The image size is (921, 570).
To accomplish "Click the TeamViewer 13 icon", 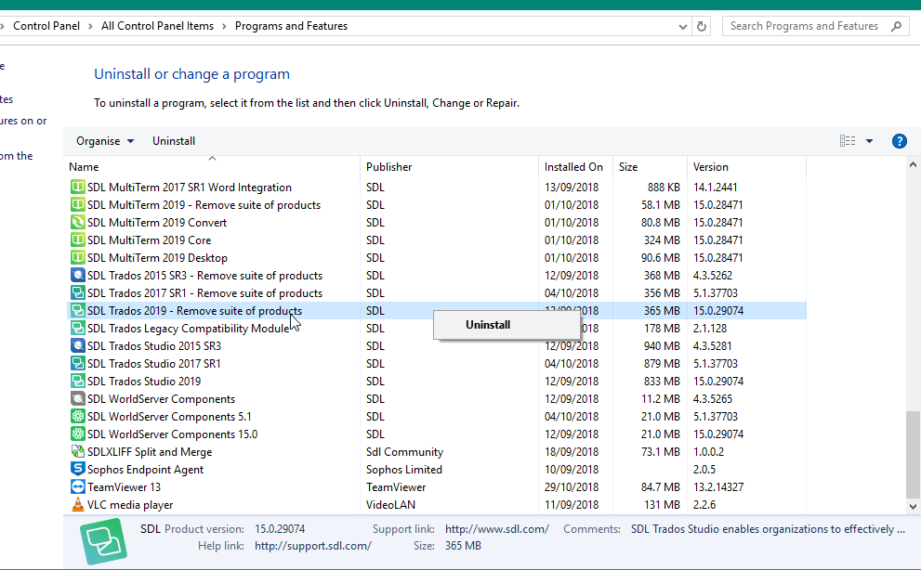I will [77, 486].
